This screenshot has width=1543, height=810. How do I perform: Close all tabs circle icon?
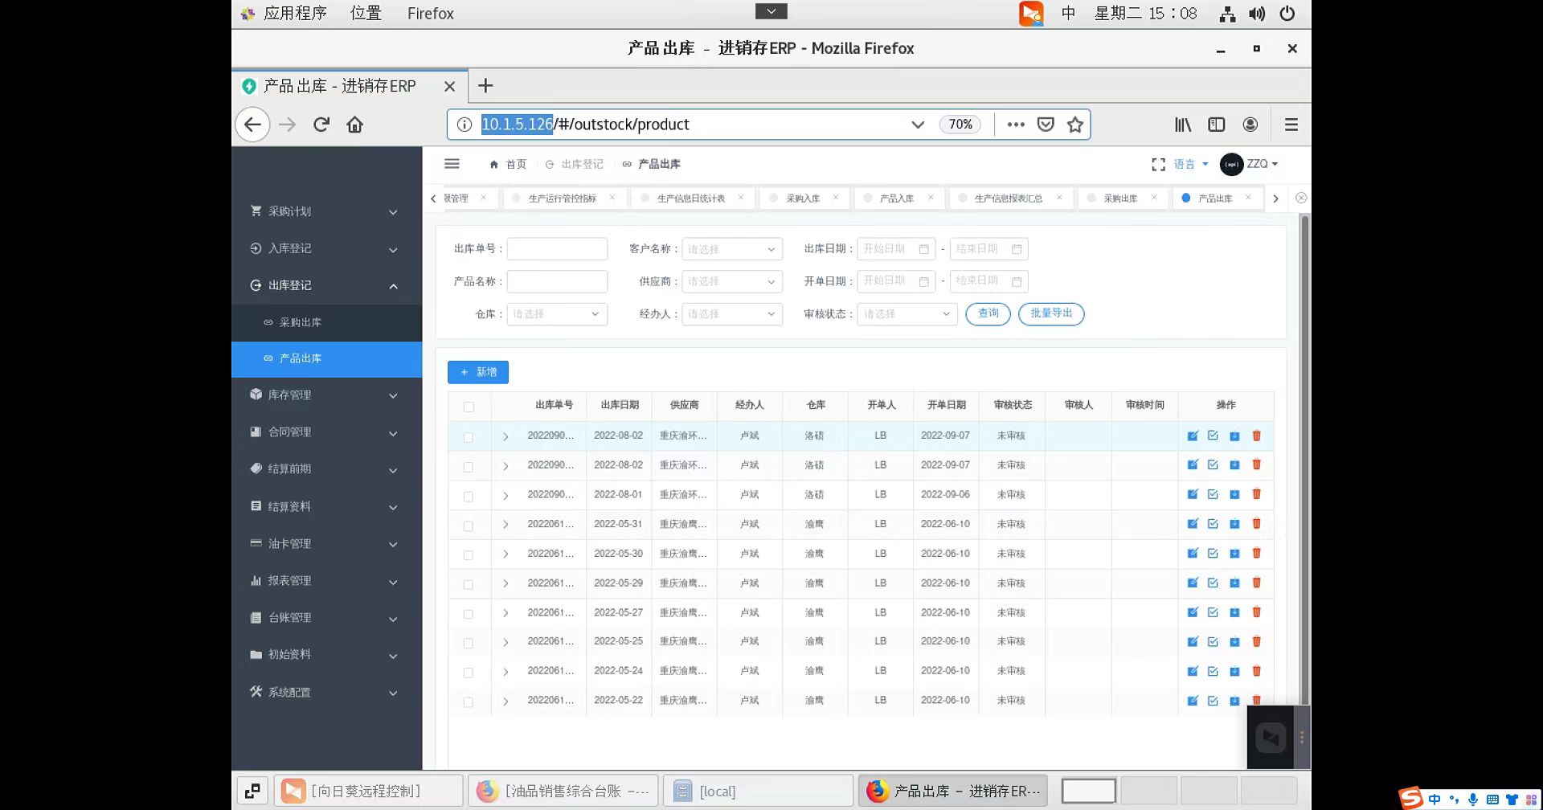click(x=1301, y=198)
